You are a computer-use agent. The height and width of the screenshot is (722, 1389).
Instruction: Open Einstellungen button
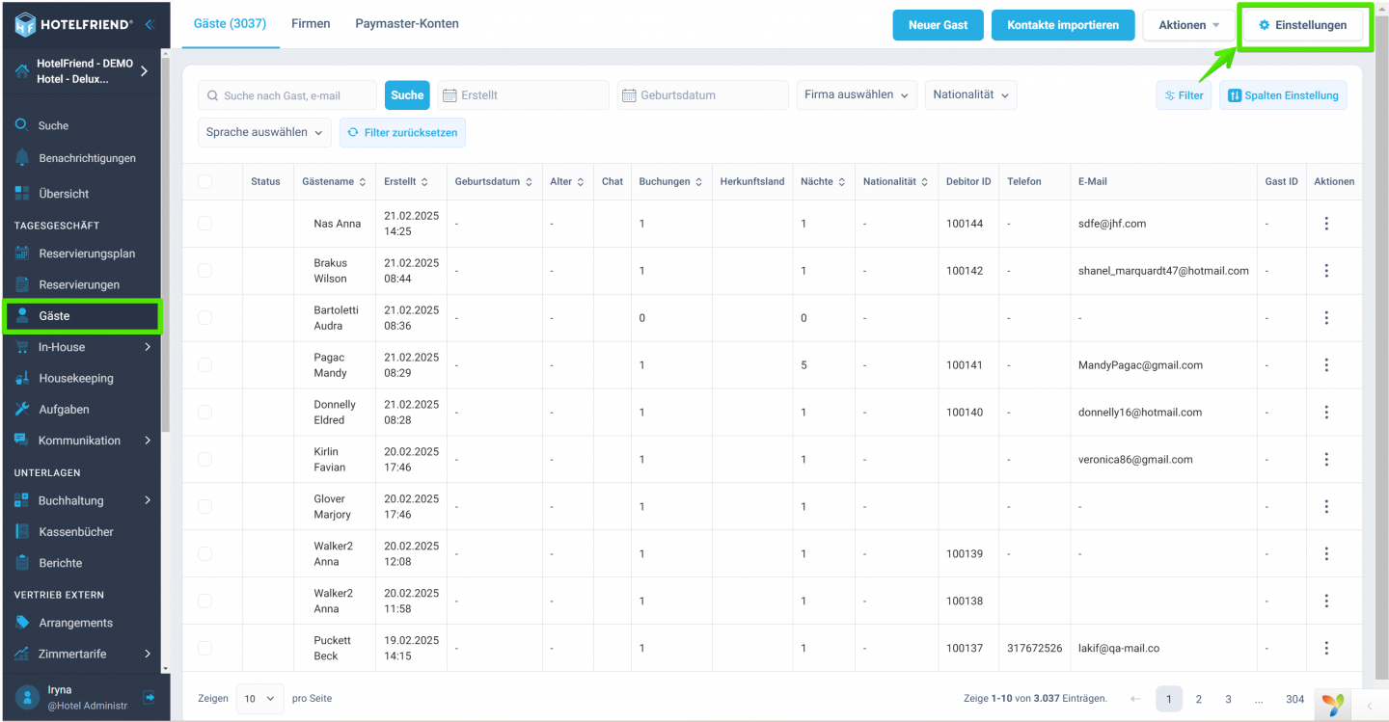(x=1303, y=25)
